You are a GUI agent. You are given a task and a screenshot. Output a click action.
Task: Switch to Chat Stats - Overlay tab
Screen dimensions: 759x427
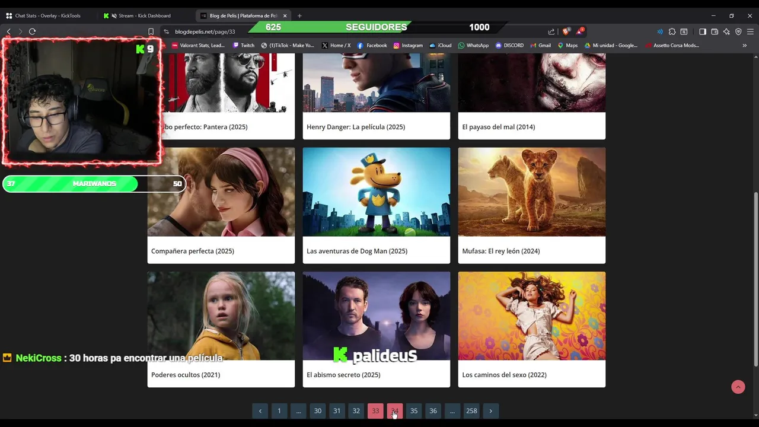coord(49,15)
